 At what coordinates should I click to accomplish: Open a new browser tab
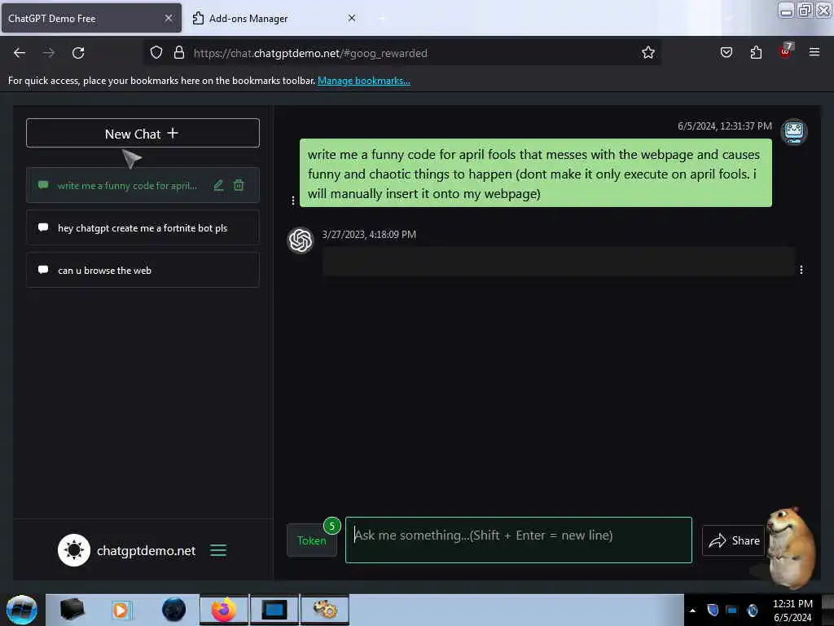point(382,19)
